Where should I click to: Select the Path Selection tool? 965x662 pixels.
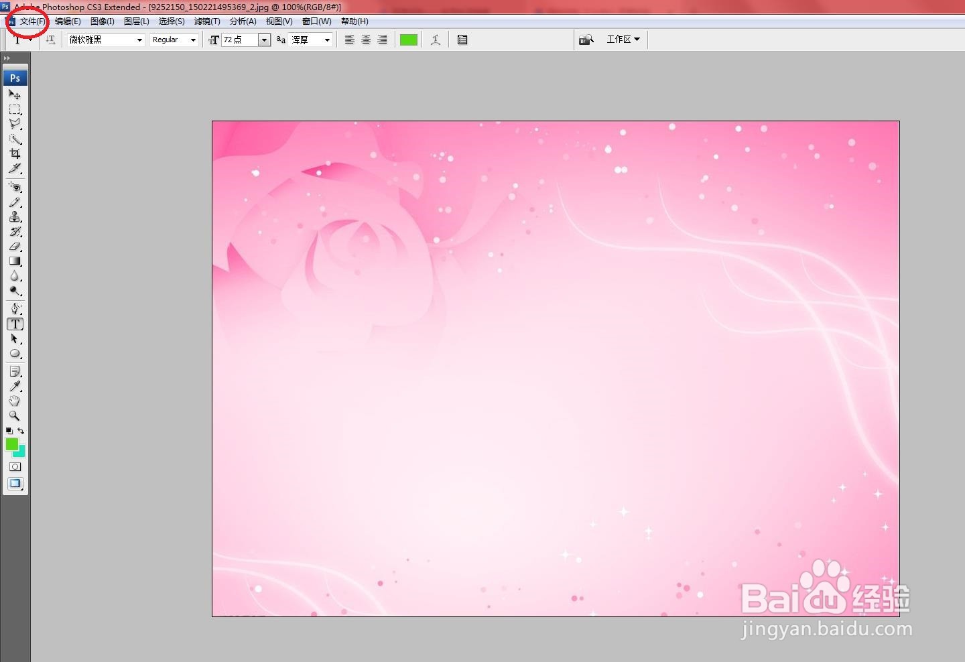click(x=15, y=338)
